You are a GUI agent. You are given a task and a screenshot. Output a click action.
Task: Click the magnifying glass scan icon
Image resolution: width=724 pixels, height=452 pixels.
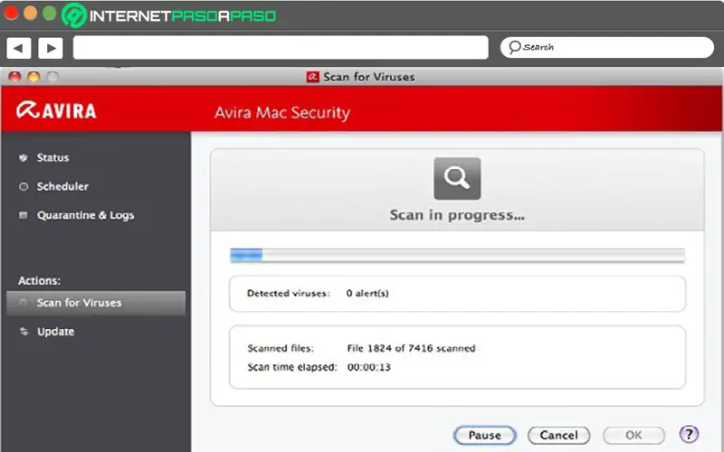[x=457, y=178]
